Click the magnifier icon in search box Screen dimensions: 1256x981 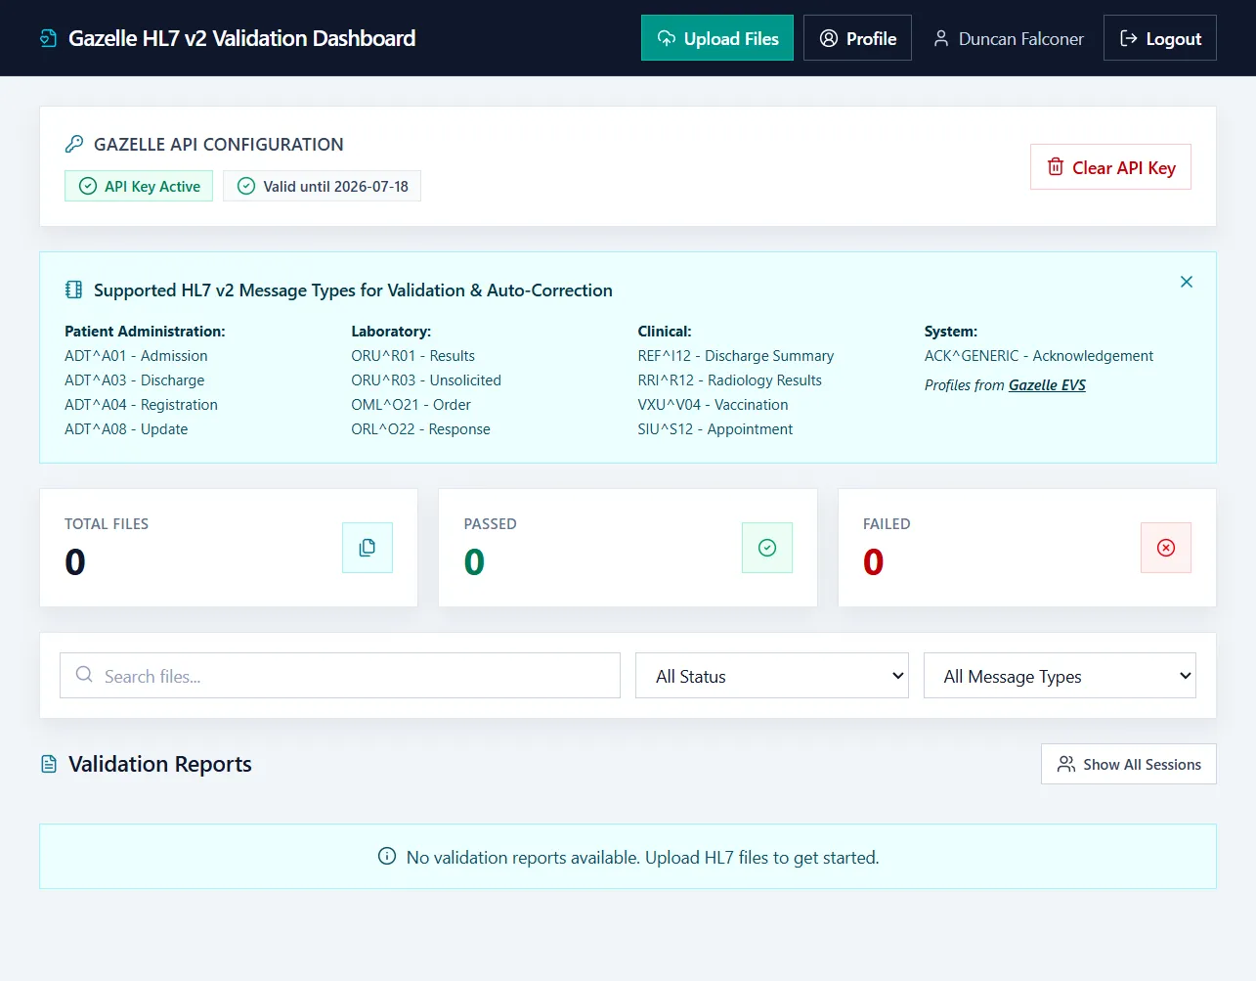coord(84,675)
